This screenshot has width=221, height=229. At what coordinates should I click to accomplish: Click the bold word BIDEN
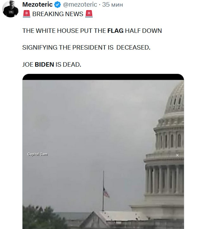pyautogui.click(x=44, y=64)
